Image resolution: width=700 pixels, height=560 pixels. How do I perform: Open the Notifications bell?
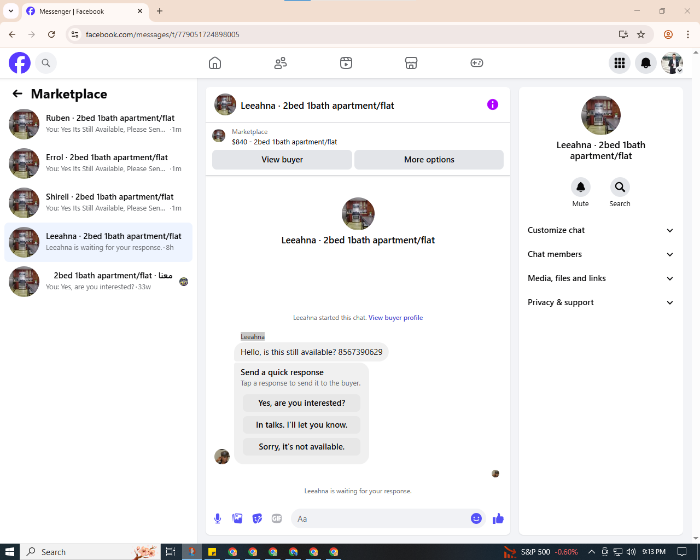(646, 63)
